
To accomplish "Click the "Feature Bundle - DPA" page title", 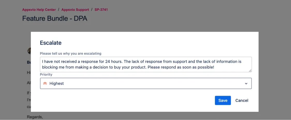I will tap(55, 19).
